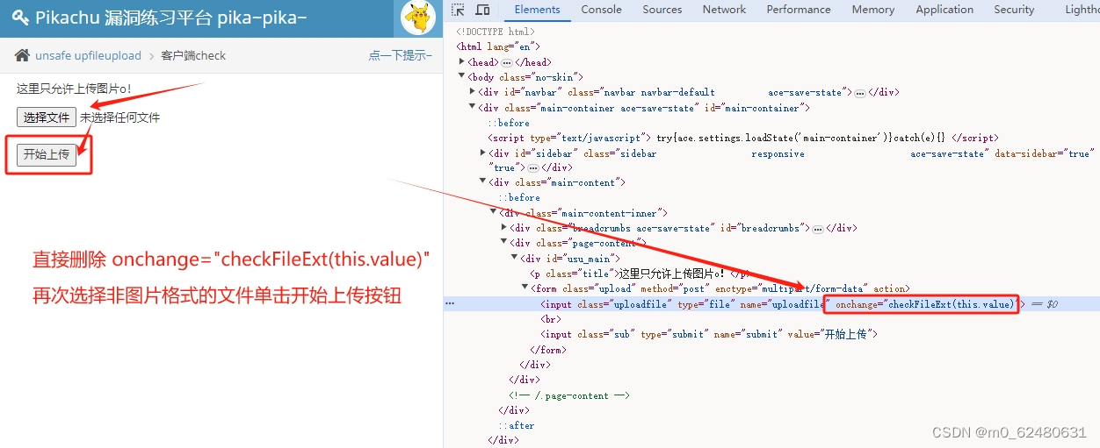The height and width of the screenshot is (448, 1100).
Task: Click the == $0 marker on selected line
Action: [x=1044, y=304]
